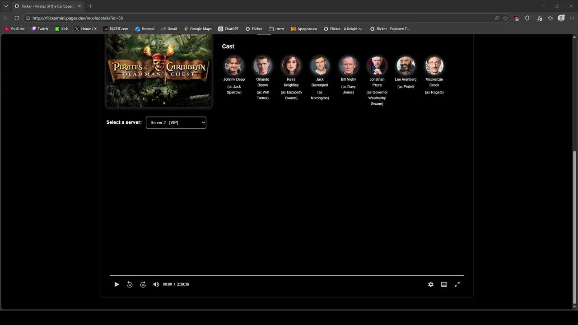Toggle read aloud in address bar
This screenshot has width=578, height=325.
497,18
